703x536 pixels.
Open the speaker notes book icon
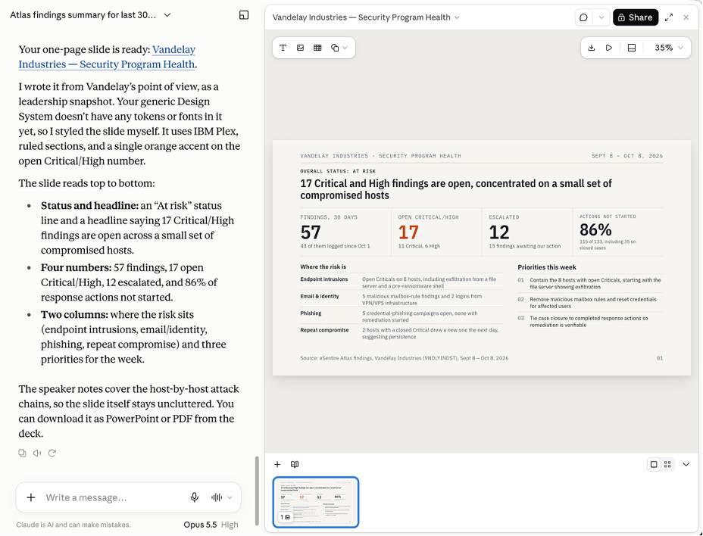[295, 464]
